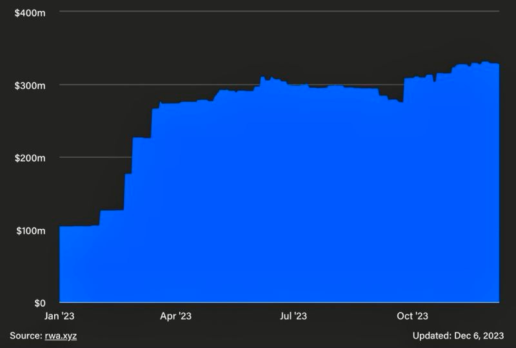Click the $400m axis label
516x348 pixels.
pos(30,13)
